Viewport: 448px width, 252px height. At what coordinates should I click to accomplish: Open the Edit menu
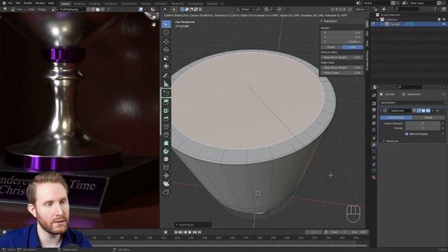click(18, 3)
